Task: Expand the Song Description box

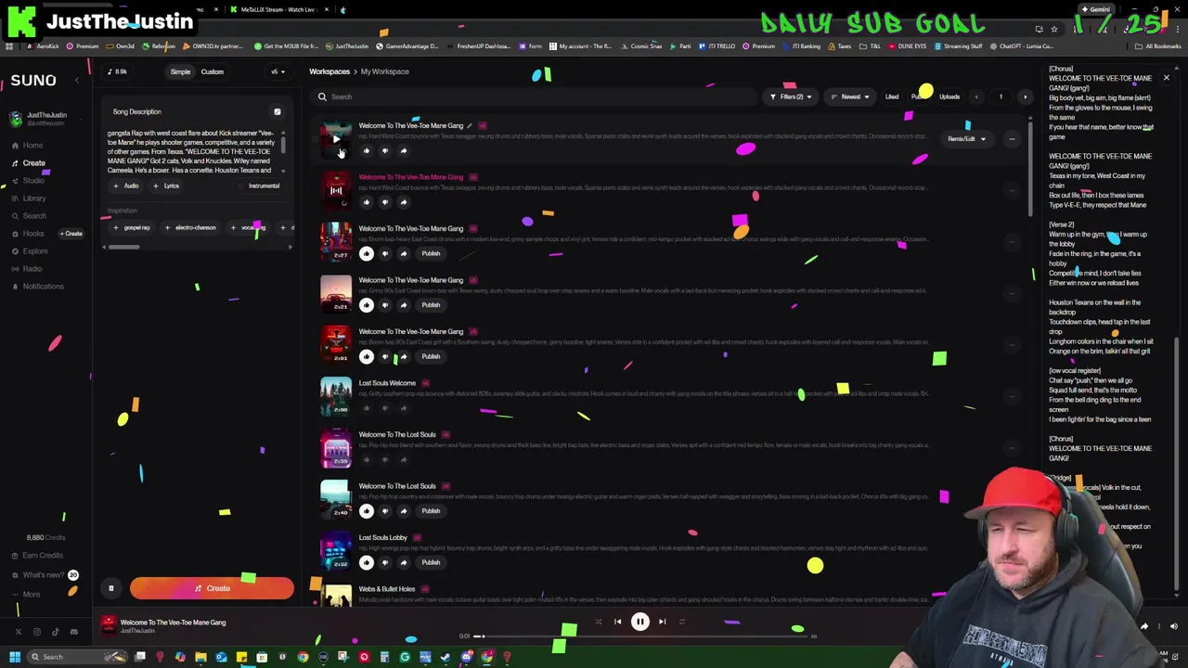Action: pyautogui.click(x=277, y=112)
